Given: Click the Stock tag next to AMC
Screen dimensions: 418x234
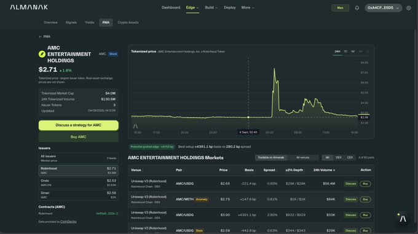Looking at the screenshot, I should coord(113,54).
